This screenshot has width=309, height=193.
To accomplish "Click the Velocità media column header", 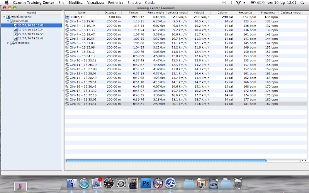I will pyautogui.click(x=177, y=13).
